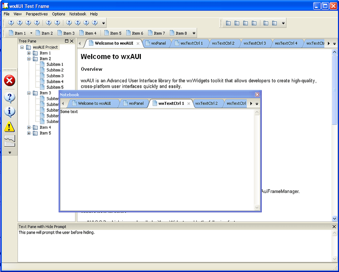Expand Item 4 in the tree
The image size is (339, 272).
point(29,127)
